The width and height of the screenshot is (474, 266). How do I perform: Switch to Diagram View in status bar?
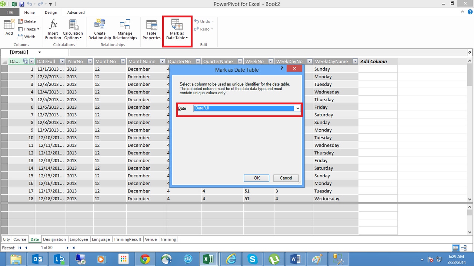tap(463, 248)
